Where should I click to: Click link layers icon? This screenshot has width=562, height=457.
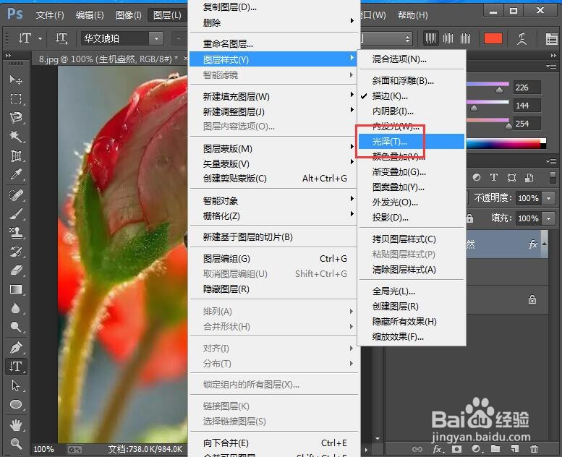coord(417,449)
